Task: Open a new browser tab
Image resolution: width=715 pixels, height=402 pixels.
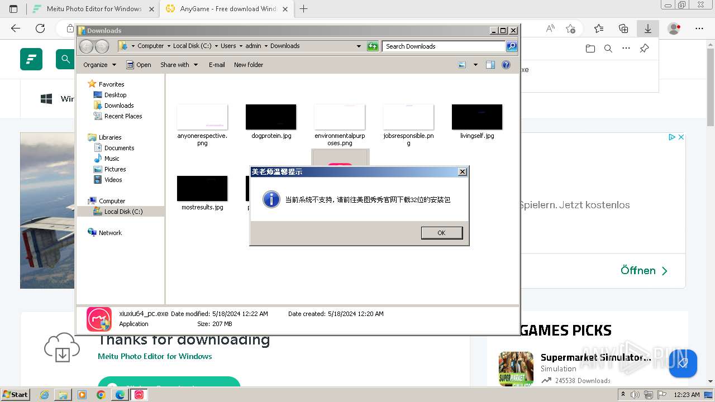Action: [x=304, y=9]
